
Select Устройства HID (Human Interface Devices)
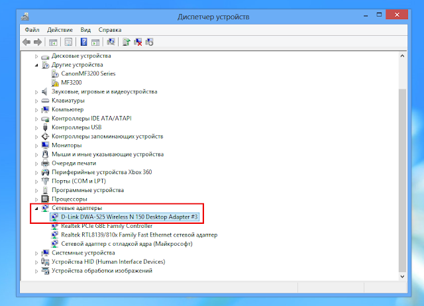point(108,262)
